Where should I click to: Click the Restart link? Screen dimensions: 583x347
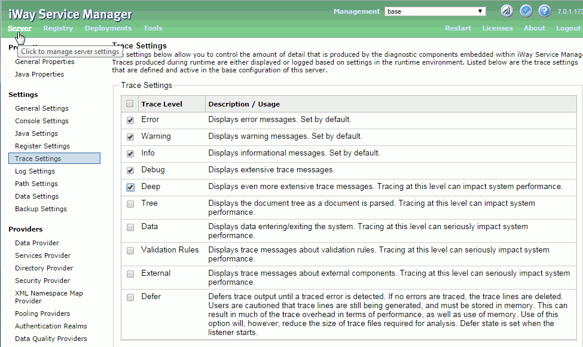(457, 28)
